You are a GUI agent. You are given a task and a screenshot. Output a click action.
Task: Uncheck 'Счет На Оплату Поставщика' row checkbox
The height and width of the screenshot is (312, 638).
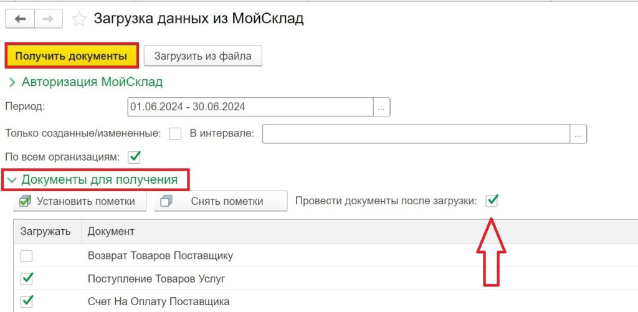27,301
